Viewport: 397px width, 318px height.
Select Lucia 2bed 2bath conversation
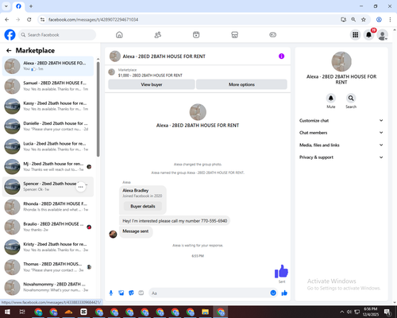[x=48, y=146]
